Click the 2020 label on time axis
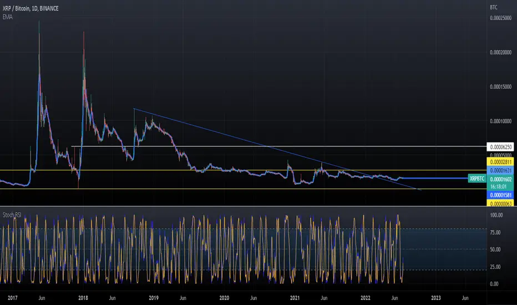This screenshot has height=305, width=517. coord(224,298)
